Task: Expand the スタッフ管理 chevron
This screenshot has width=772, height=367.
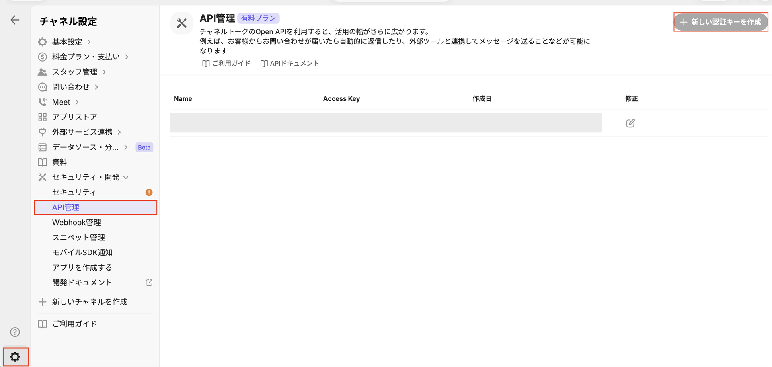Action: coord(104,72)
